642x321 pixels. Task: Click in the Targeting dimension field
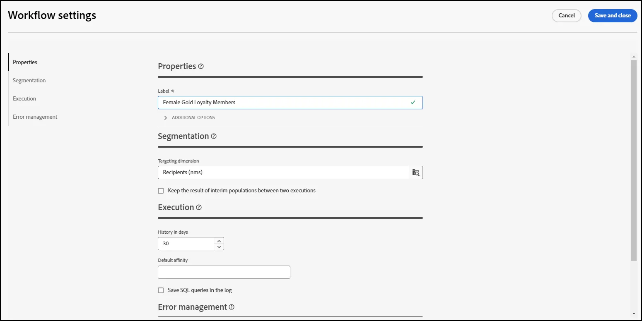click(x=284, y=172)
